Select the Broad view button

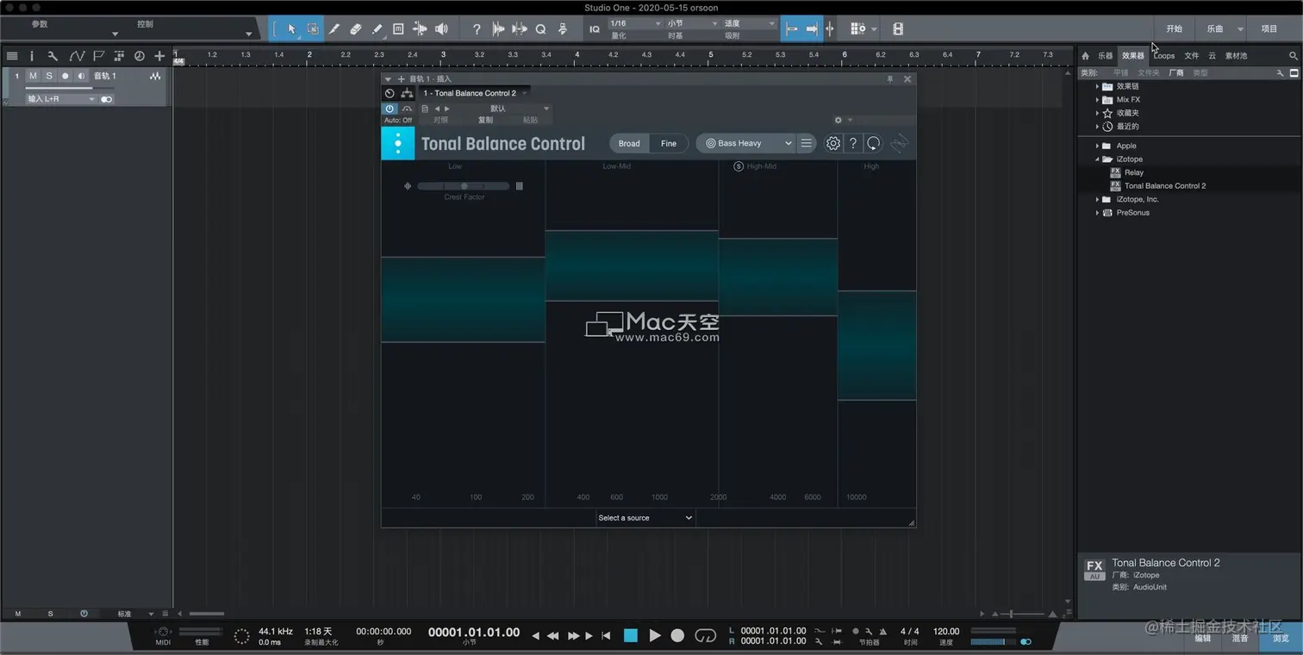point(629,143)
